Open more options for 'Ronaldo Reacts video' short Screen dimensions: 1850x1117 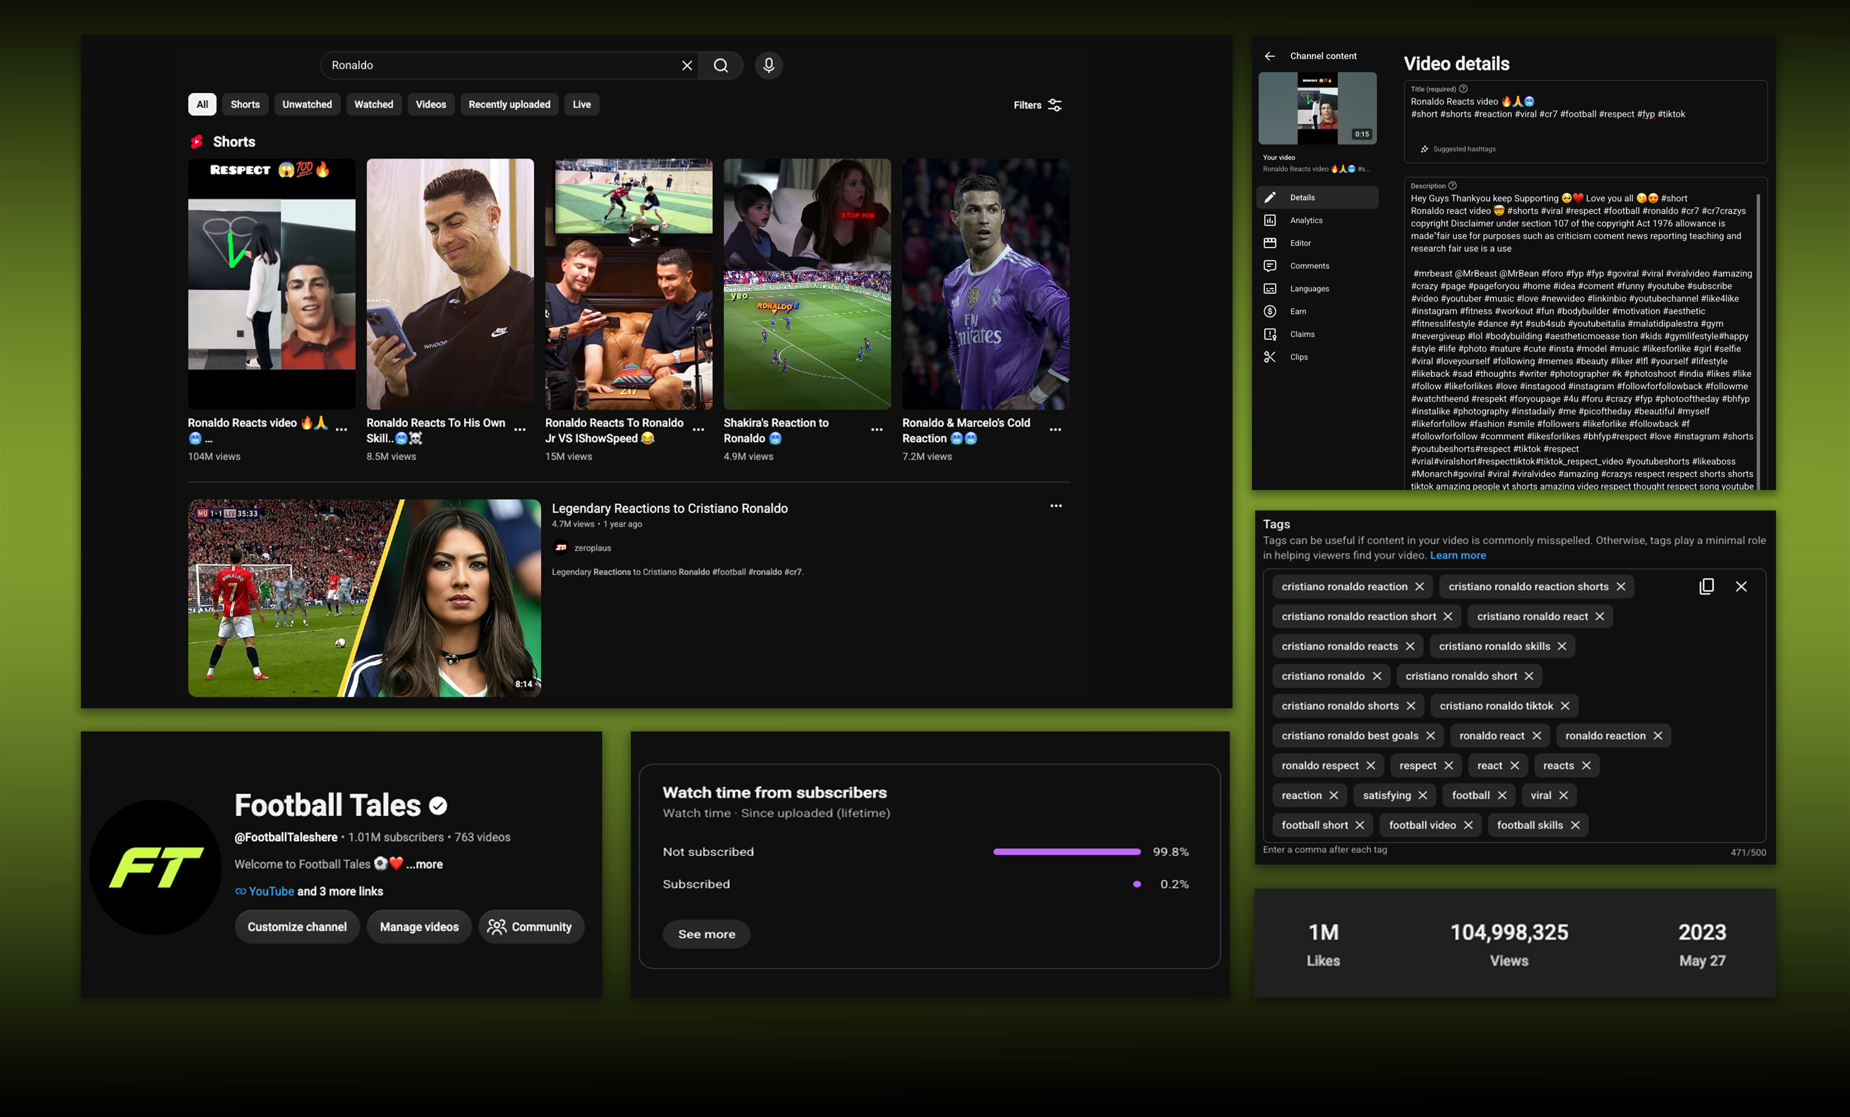(342, 430)
